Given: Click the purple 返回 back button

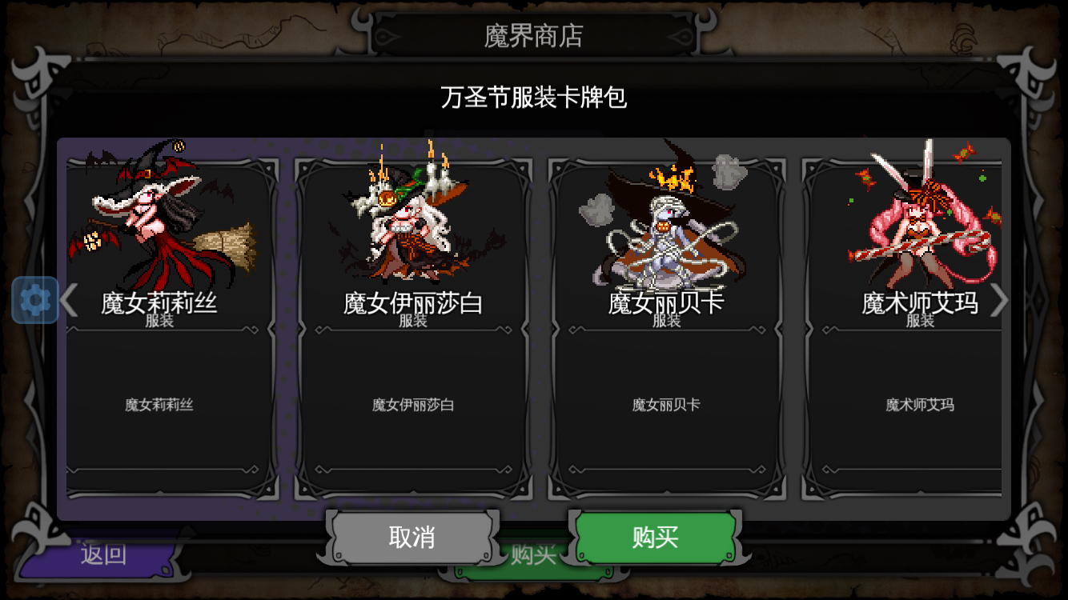Looking at the screenshot, I should 102,555.
